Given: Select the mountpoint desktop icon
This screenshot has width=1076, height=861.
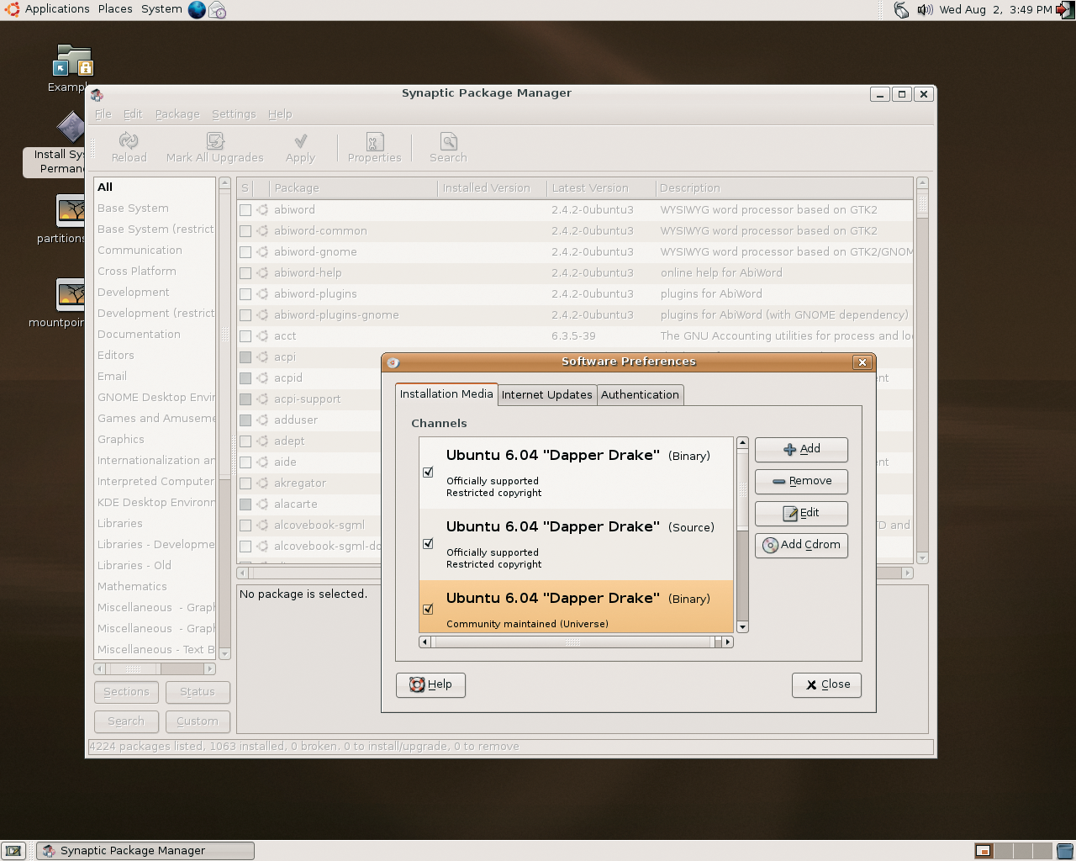Looking at the screenshot, I should pos(71,295).
